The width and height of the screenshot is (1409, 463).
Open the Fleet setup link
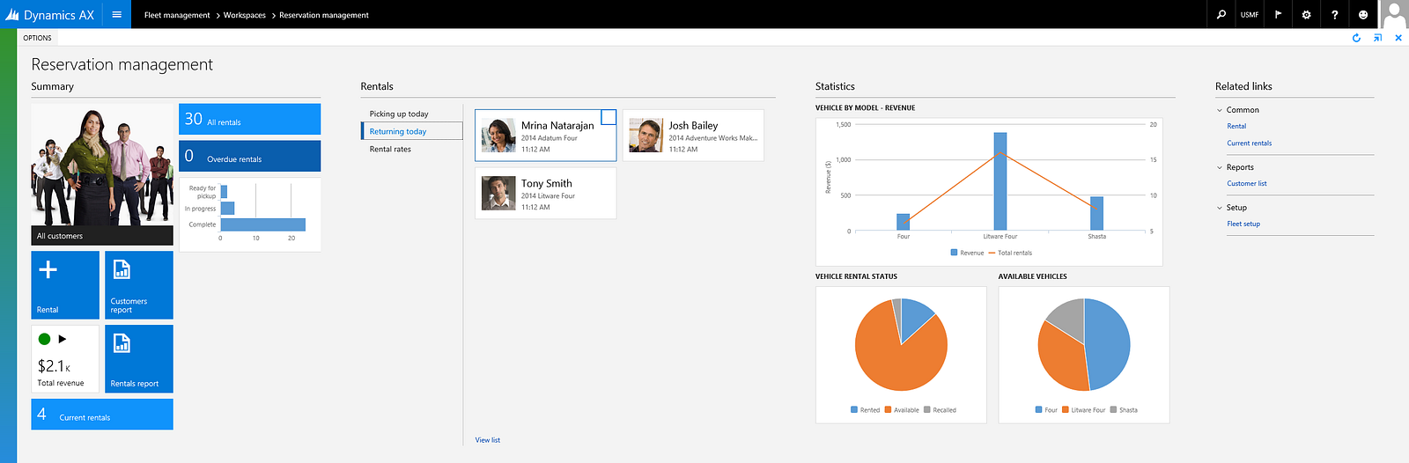1243,224
